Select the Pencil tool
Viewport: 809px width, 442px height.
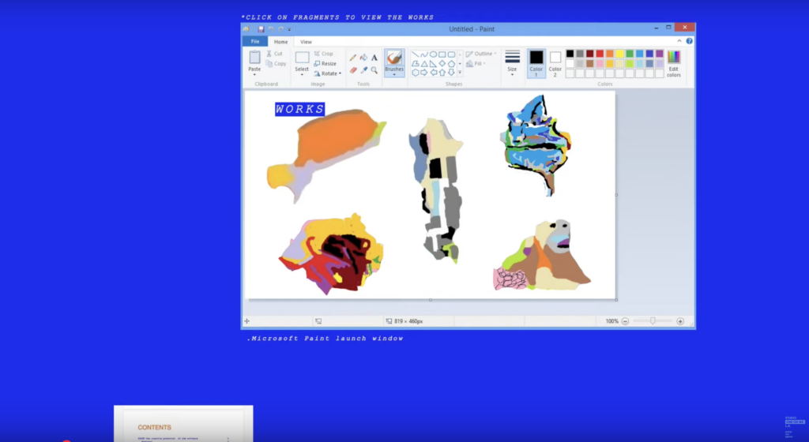pos(353,58)
